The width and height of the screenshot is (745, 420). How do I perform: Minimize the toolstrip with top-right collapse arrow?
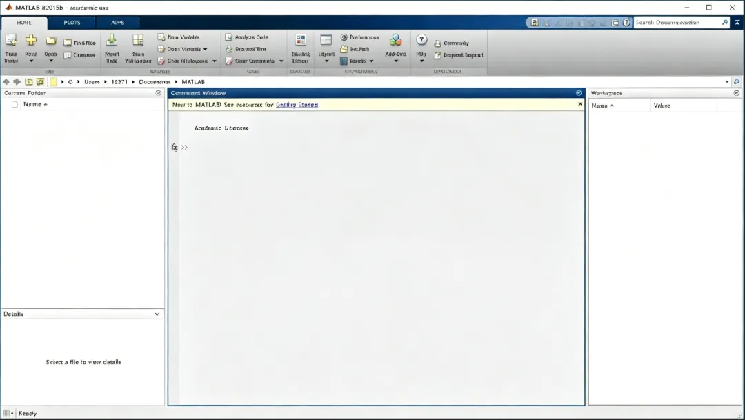737,22
